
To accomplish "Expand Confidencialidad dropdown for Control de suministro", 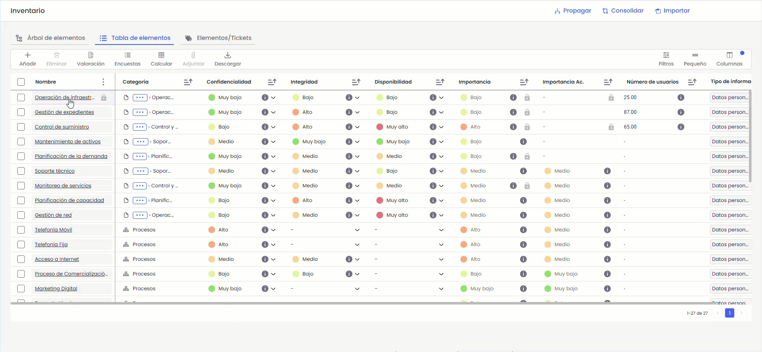I will tap(273, 127).
